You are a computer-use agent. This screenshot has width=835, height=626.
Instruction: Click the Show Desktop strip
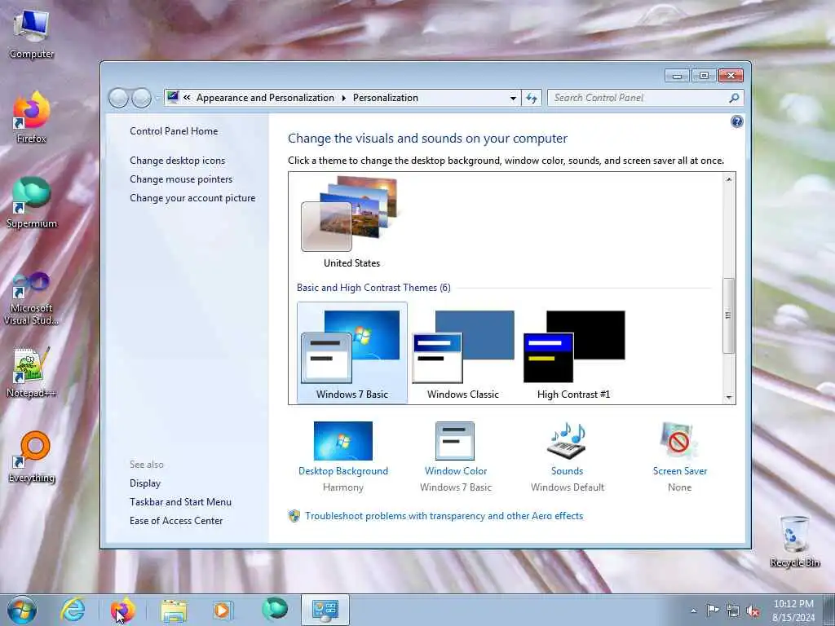830,610
